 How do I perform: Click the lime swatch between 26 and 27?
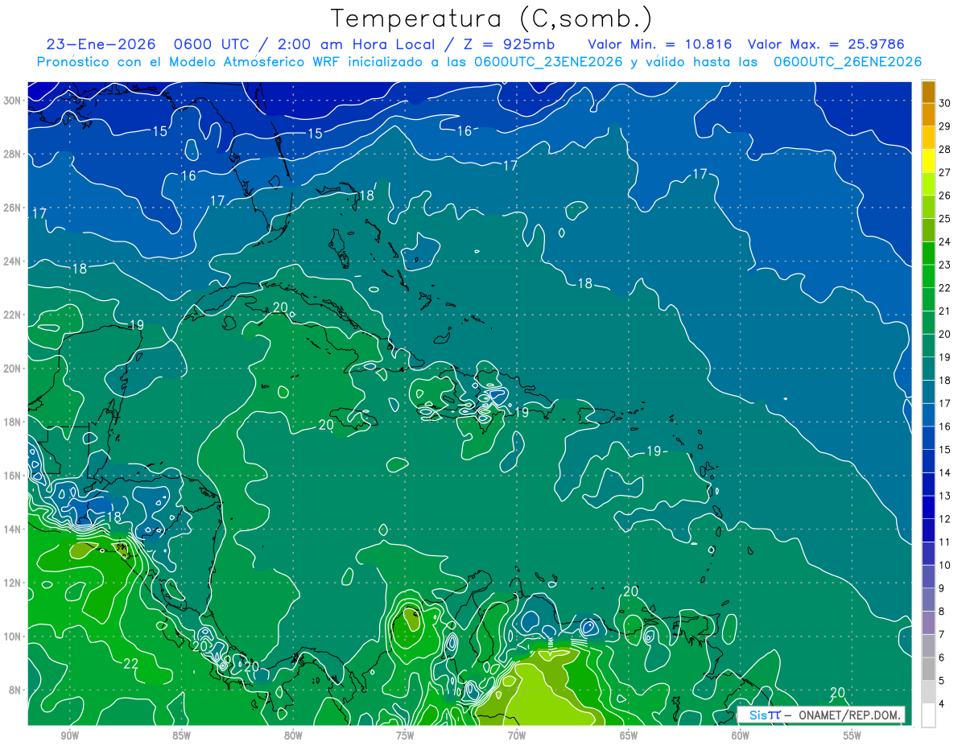tap(928, 184)
